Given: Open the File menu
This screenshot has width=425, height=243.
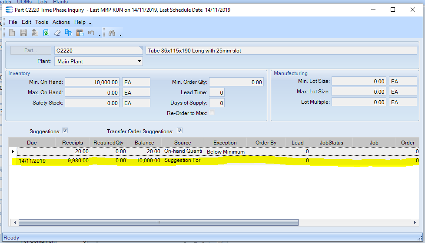Looking at the screenshot, I should (13, 22).
